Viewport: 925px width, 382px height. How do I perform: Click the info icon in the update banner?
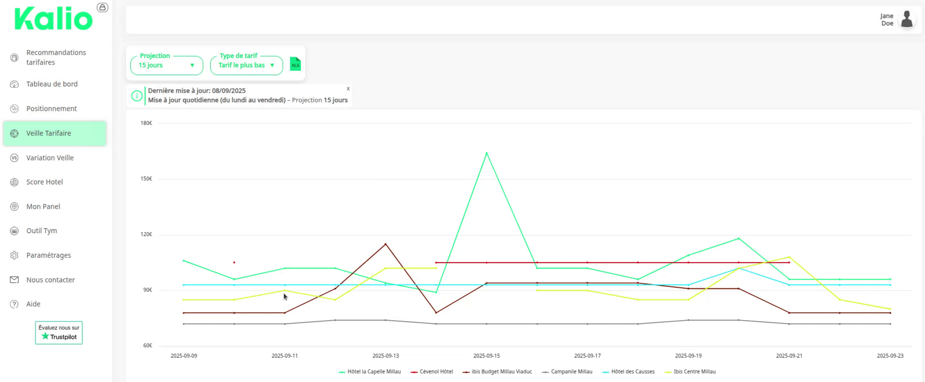137,96
